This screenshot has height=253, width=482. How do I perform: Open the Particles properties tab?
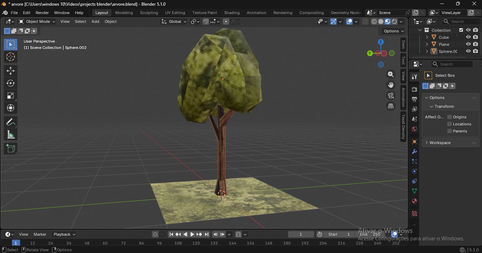click(x=415, y=161)
